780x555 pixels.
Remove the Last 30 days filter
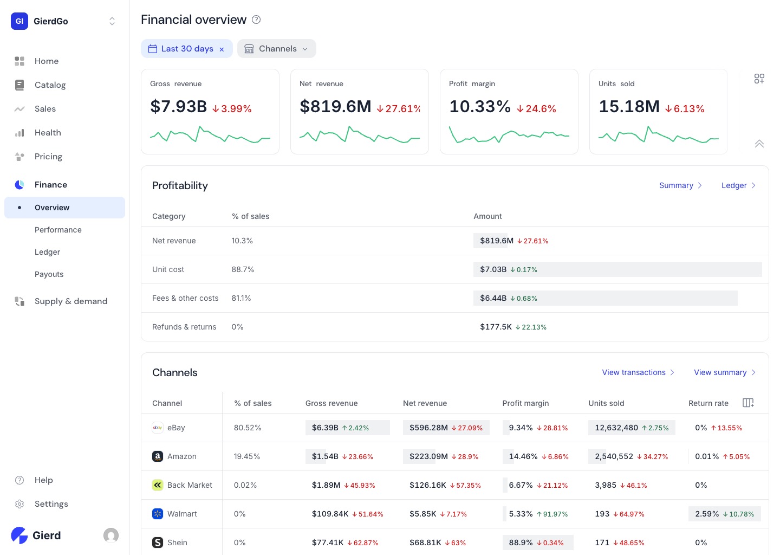click(222, 49)
